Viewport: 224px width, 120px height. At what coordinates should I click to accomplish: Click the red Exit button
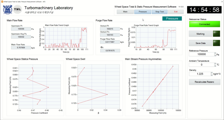176,12
